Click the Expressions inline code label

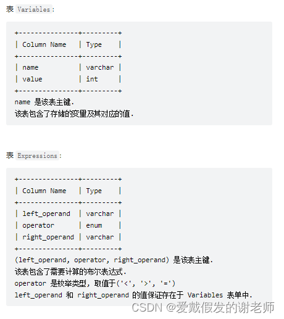37,155
